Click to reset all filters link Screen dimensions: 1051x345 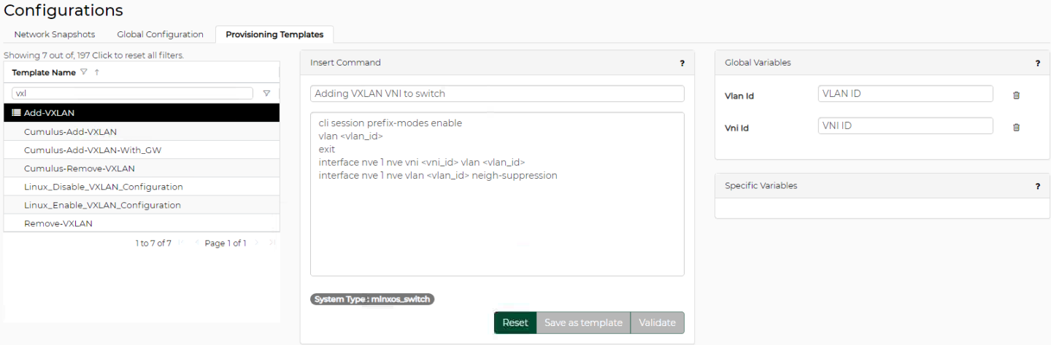pyautogui.click(x=137, y=55)
